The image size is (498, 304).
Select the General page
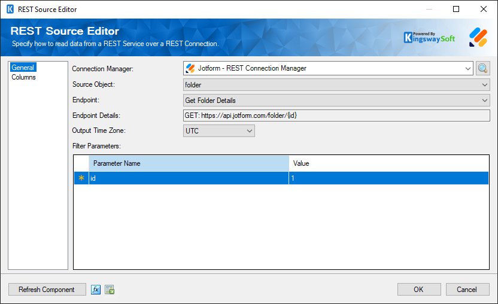coord(23,68)
